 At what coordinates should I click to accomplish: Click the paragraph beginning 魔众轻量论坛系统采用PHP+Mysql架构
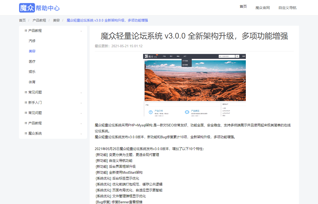pyautogui.click(x=193, y=128)
